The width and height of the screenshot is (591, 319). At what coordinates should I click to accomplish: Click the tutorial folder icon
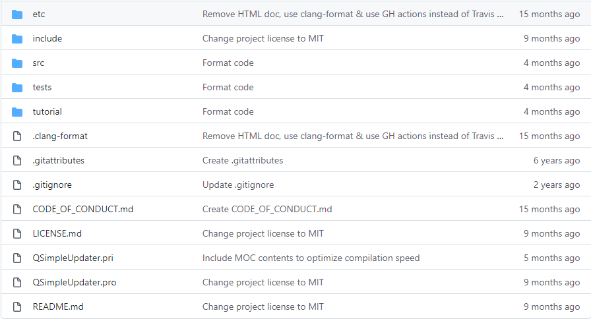(x=17, y=111)
